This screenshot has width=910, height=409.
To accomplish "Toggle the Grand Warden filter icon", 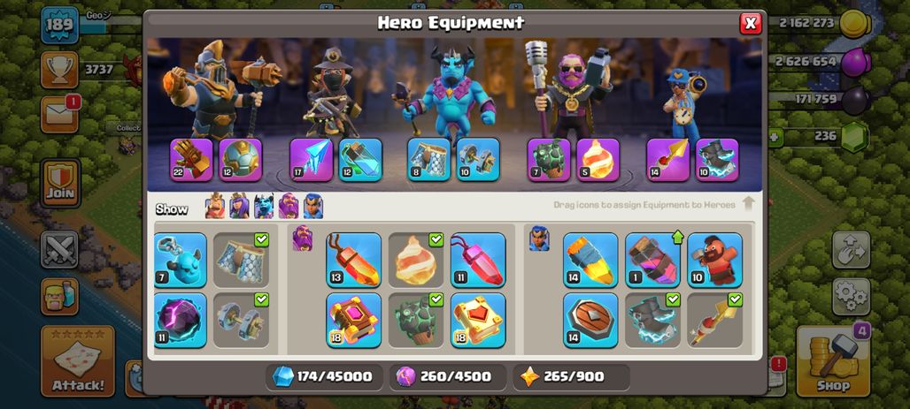I will [289, 206].
